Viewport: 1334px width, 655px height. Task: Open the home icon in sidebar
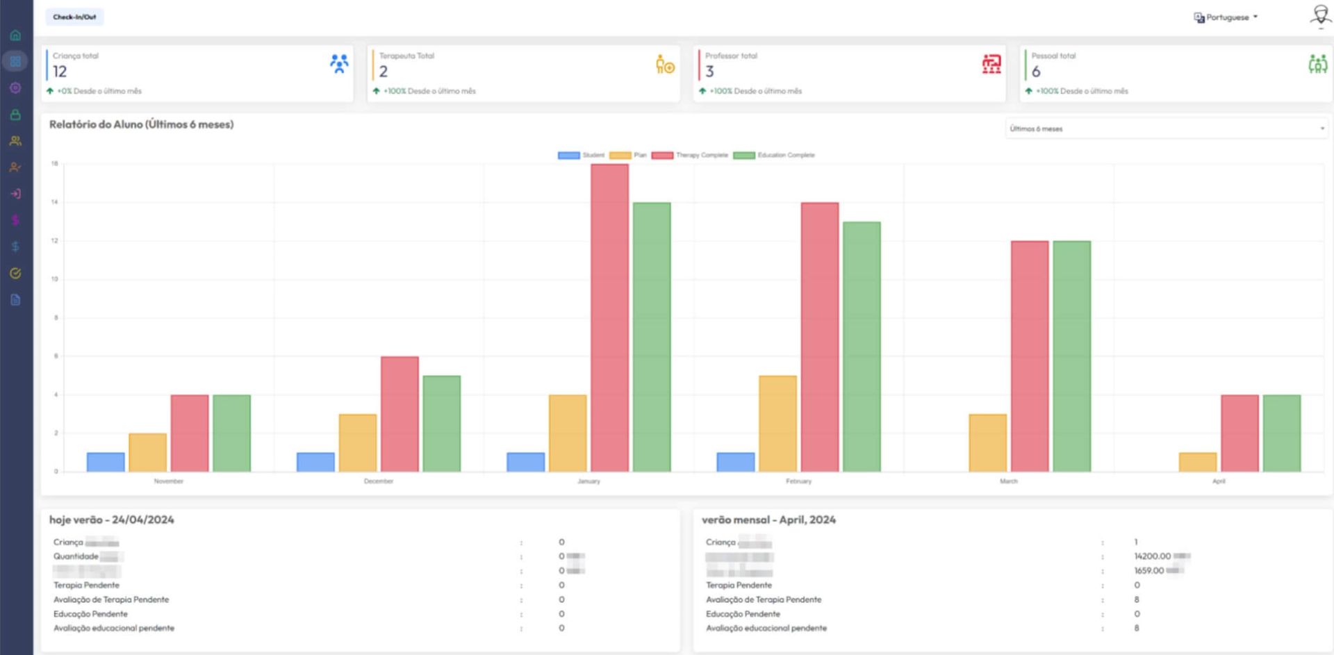pos(15,35)
